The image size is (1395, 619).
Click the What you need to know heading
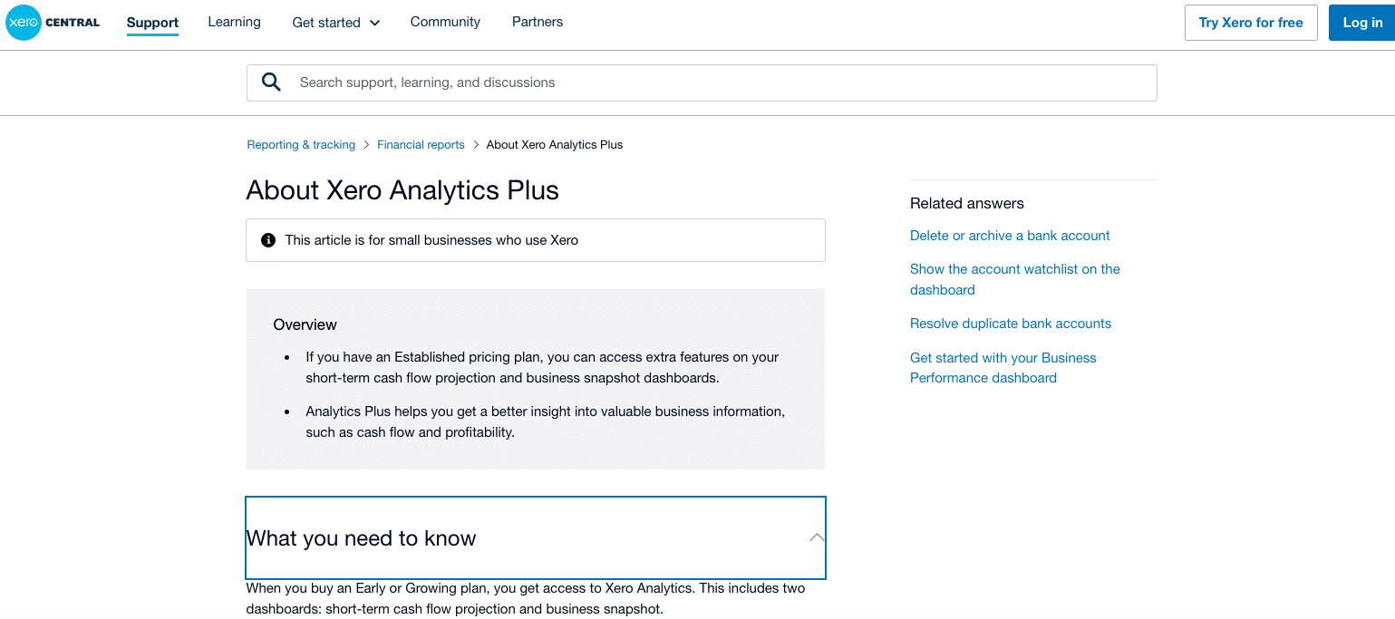[x=361, y=538]
